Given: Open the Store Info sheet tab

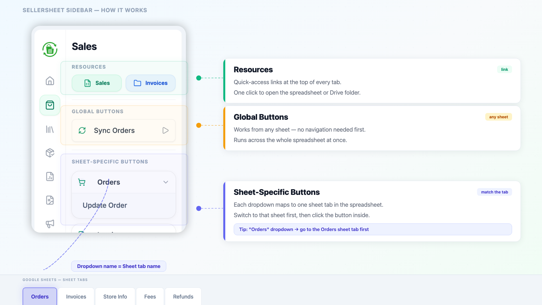Looking at the screenshot, I should 115,297.
